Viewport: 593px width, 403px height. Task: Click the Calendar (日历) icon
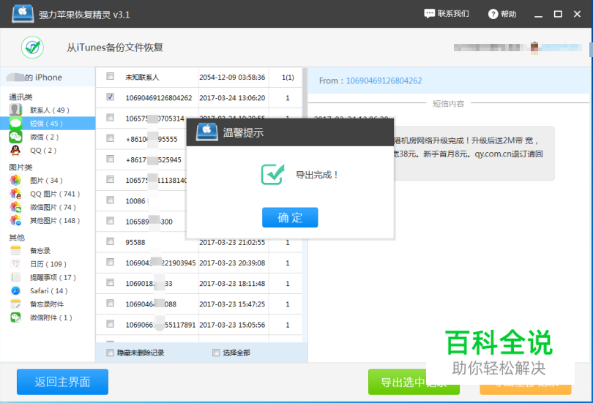pyautogui.click(x=15, y=264)
